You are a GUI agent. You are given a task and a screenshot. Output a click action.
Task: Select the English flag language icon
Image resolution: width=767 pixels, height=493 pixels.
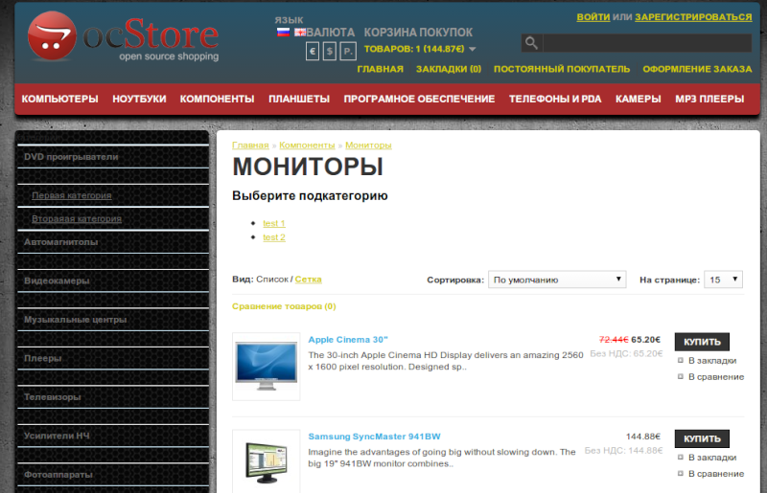click(300, 33)
